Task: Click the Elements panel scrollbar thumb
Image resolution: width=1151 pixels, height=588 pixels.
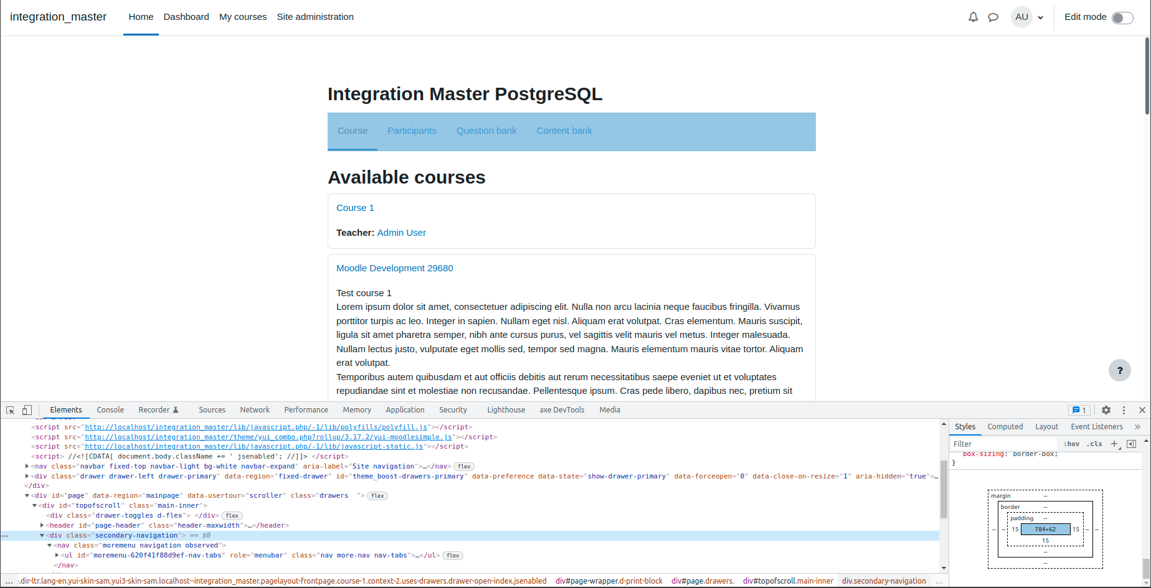Action: coord(944,489)
